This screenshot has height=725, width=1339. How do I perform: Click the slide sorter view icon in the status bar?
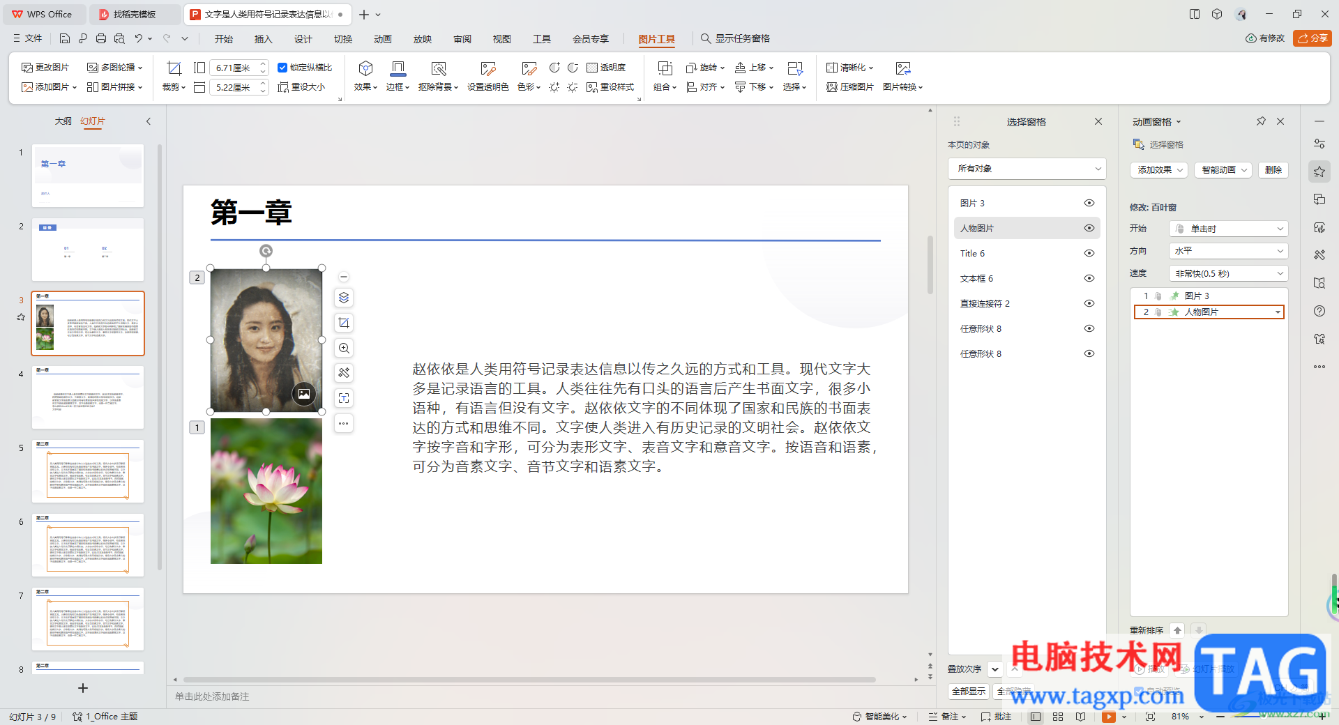[x=1058, y=717]
